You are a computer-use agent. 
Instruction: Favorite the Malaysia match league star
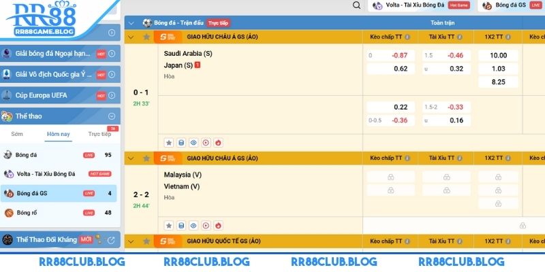146,158
